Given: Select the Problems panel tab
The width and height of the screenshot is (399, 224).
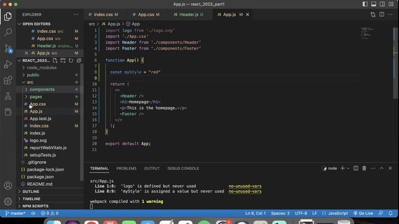Looking at the screenshot, I should (x=126, y=169).
